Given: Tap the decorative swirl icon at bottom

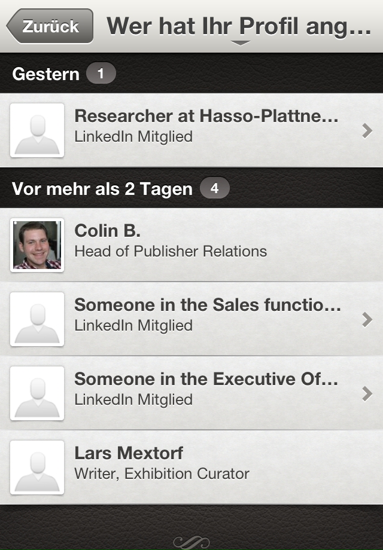Looking at the screenshot, I should click(191, 542).
